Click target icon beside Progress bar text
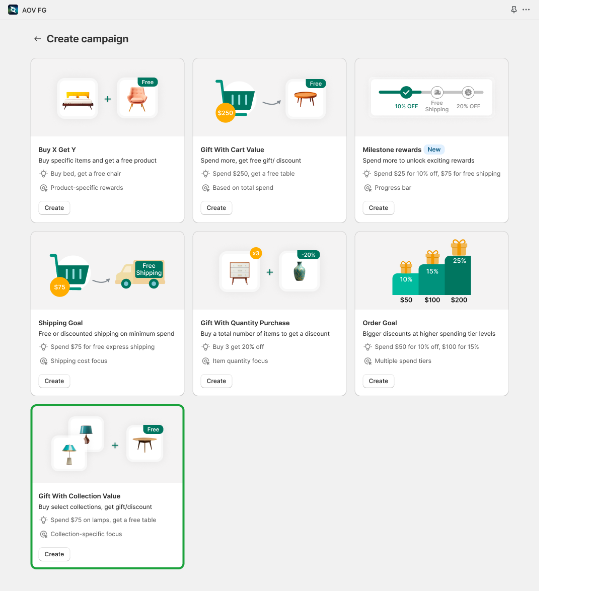Screen dimensions: 590x591 (x=368, y=188)
